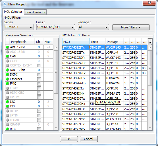Toggle the FSMC checkbox
Screen dimensions: 158x146
click(x=39, y=88)
